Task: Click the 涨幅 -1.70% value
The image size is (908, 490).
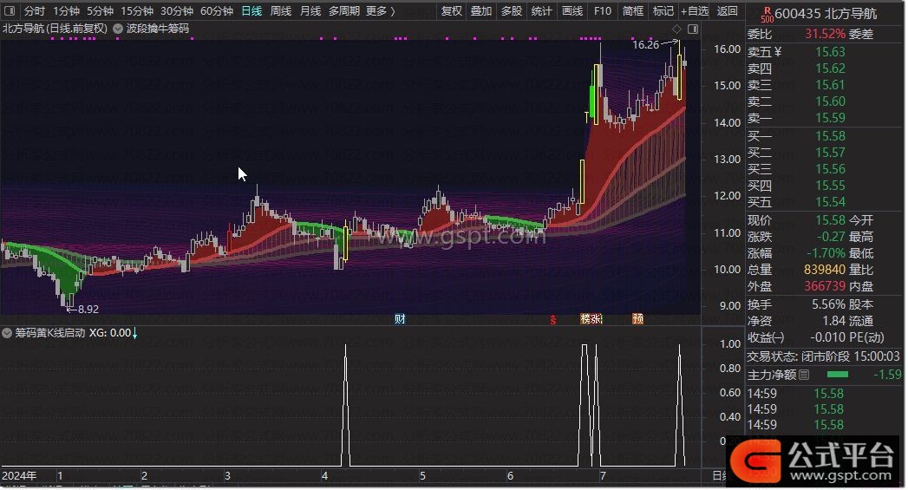Action: coord(826,253)
